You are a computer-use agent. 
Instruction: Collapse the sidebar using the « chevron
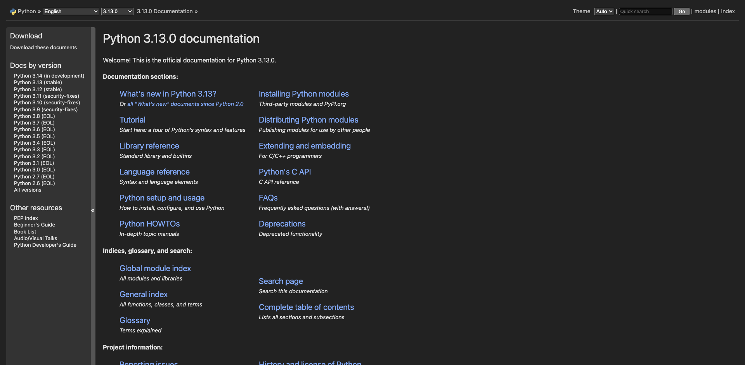(x=93, y=210)
